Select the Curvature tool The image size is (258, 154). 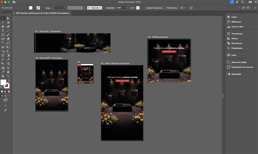8,26
